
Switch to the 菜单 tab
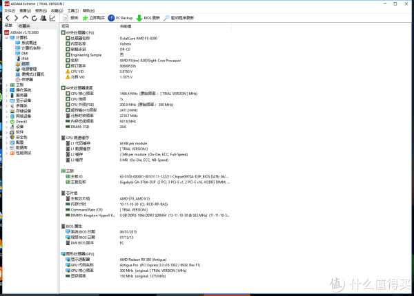tap(9, 25)
